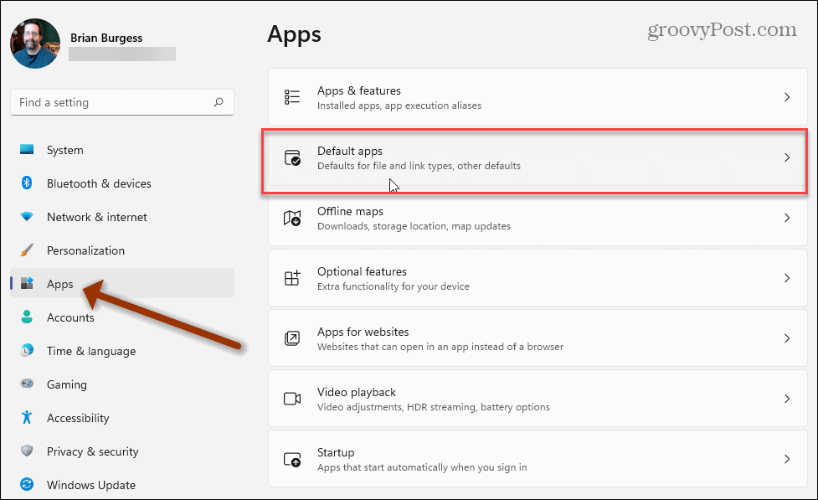Click the Privacy & security shield icon
This screenshot has height=500, width=818.
pos(27,451)
